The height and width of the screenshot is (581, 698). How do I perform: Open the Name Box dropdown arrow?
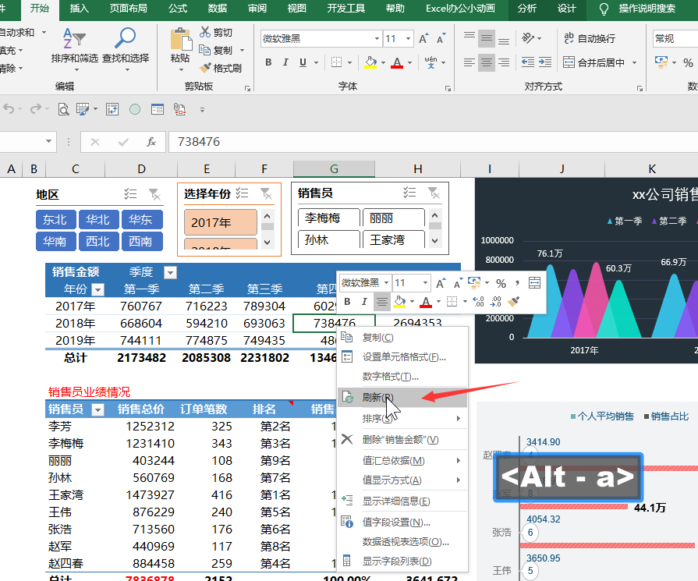[x=48, y=142]
